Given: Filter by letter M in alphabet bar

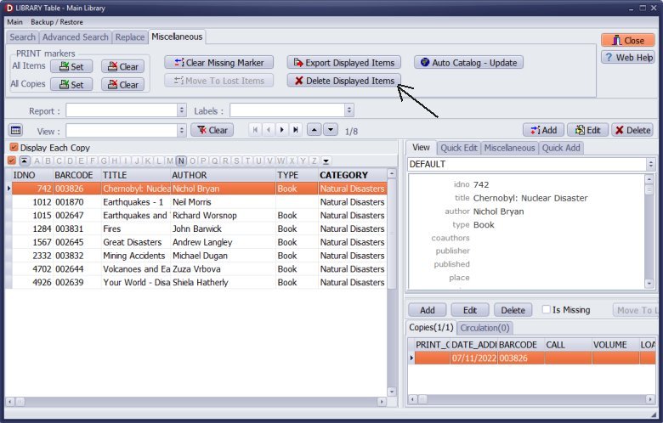Looking at the screenshot, I should 170,161.
